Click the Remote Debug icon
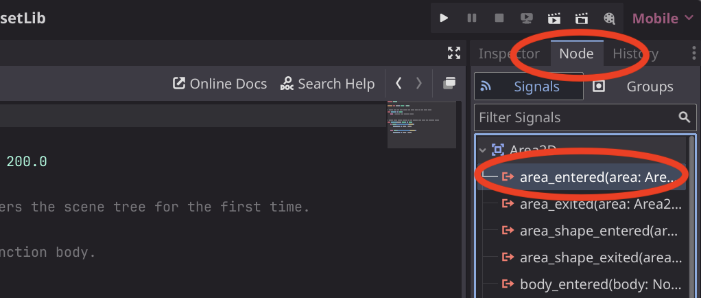Viewport: 701px width, 298px height. pyautogui.click(x=527, y=19)
